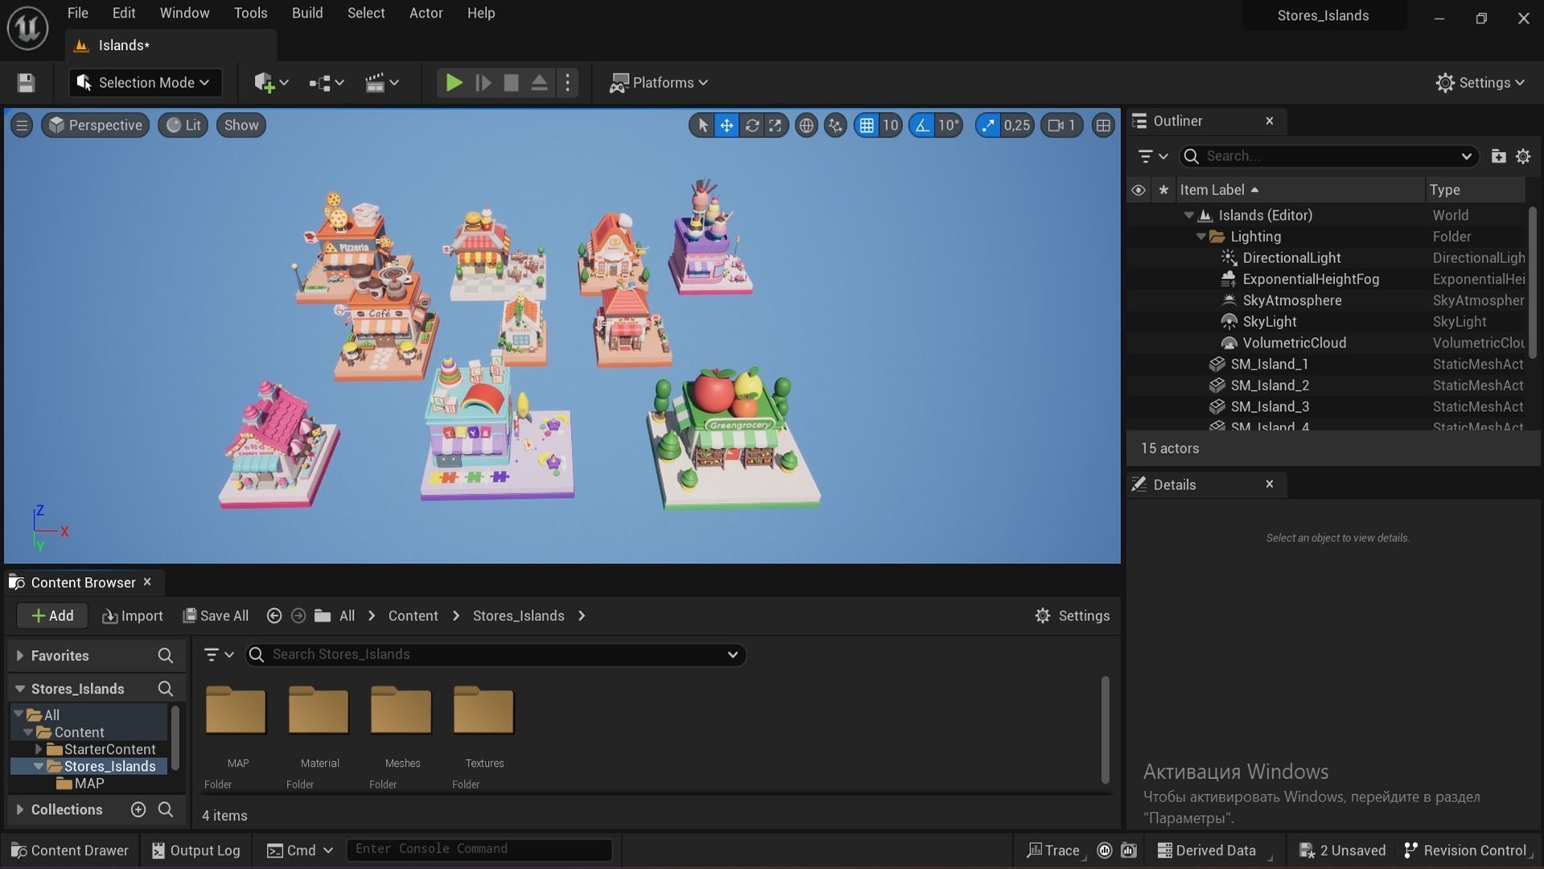The width and height of the screenshot is (1544, 869).
Task: Click the Import button in Content Browser
Action: tap(133, 616)
